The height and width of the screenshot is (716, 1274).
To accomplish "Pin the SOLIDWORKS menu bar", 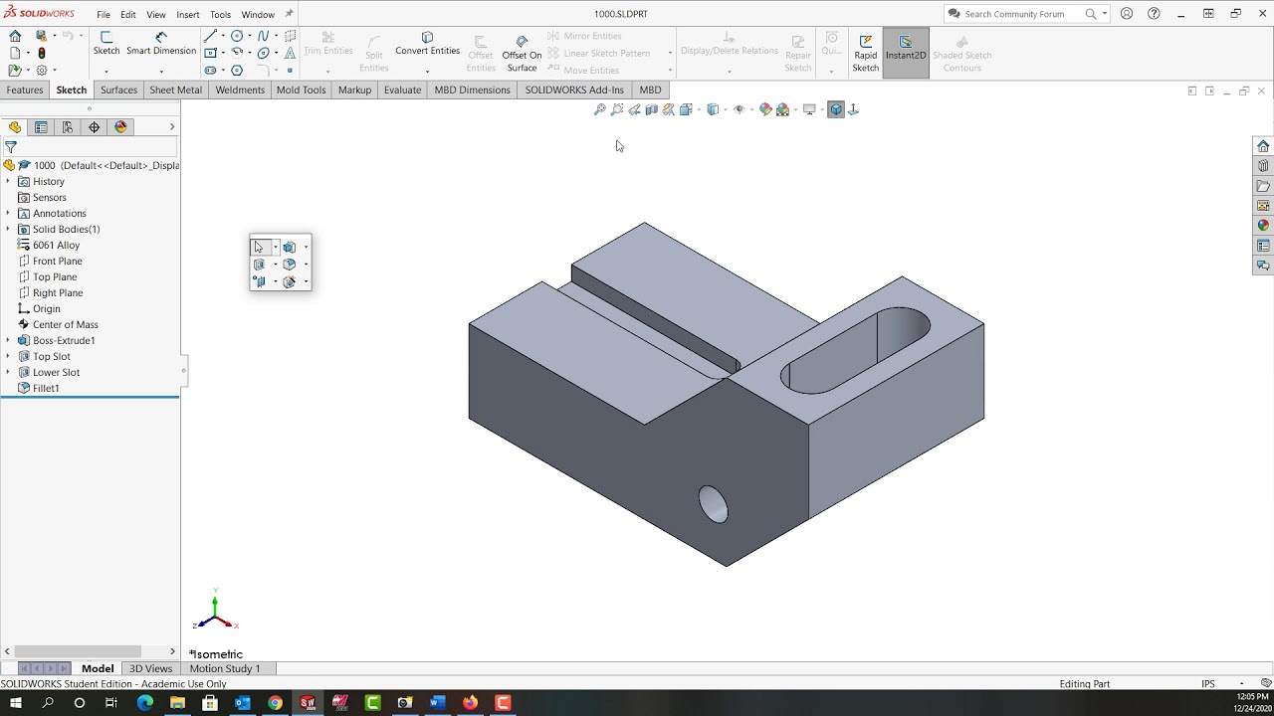I will (290, 14).
